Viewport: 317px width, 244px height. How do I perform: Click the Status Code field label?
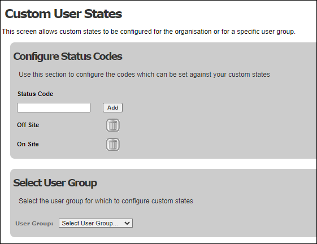[x=35, y=94]
